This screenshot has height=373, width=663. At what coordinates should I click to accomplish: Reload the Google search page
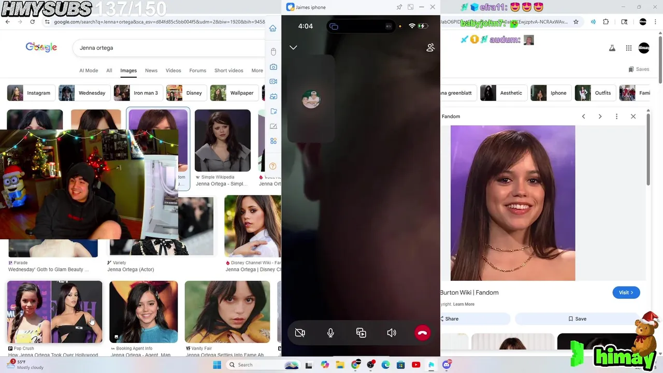[x=32, y=22]
